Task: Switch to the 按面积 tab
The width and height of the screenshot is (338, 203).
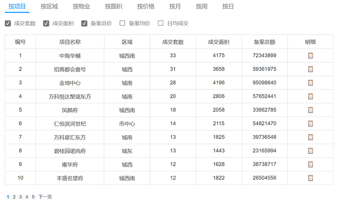Action: point(114,7)
